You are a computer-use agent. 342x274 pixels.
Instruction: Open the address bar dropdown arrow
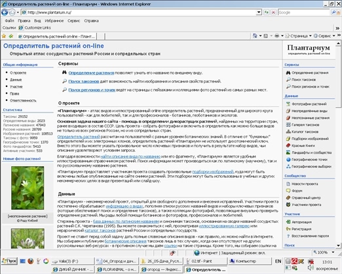point(259,12)
